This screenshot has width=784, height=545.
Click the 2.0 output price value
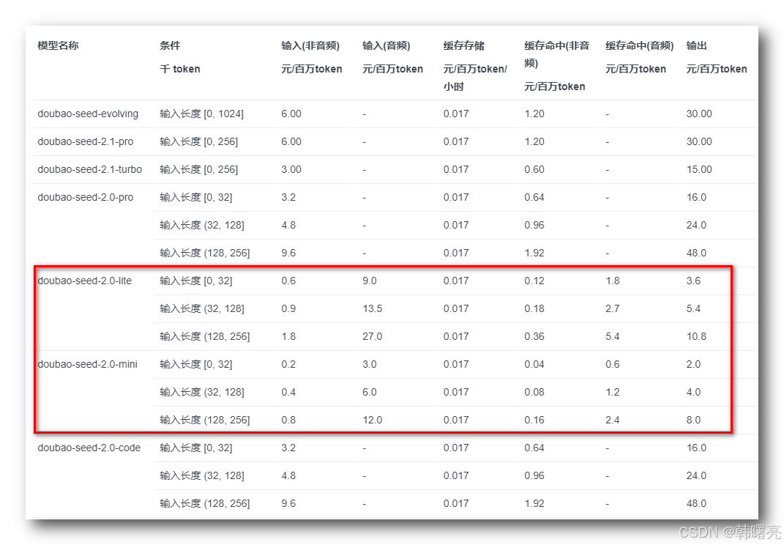point(693,364)
